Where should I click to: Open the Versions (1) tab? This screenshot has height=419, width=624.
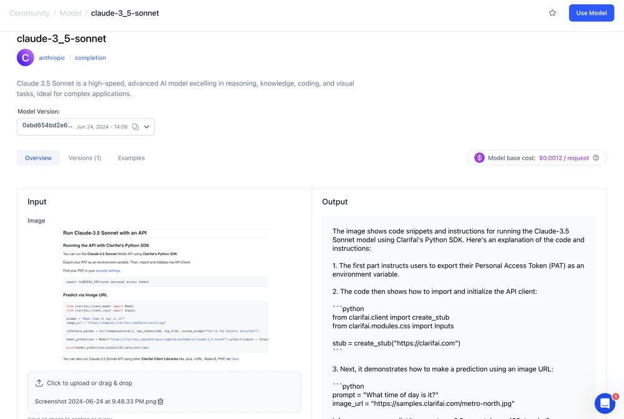pyautogui.click(x=85, y=158)
